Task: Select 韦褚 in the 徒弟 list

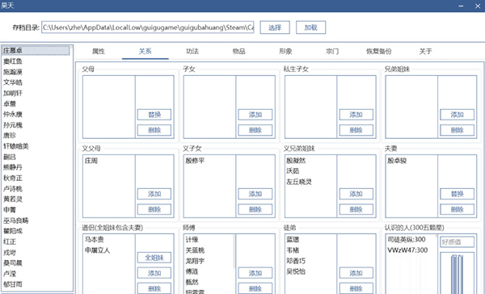Action: pos(293,250)
